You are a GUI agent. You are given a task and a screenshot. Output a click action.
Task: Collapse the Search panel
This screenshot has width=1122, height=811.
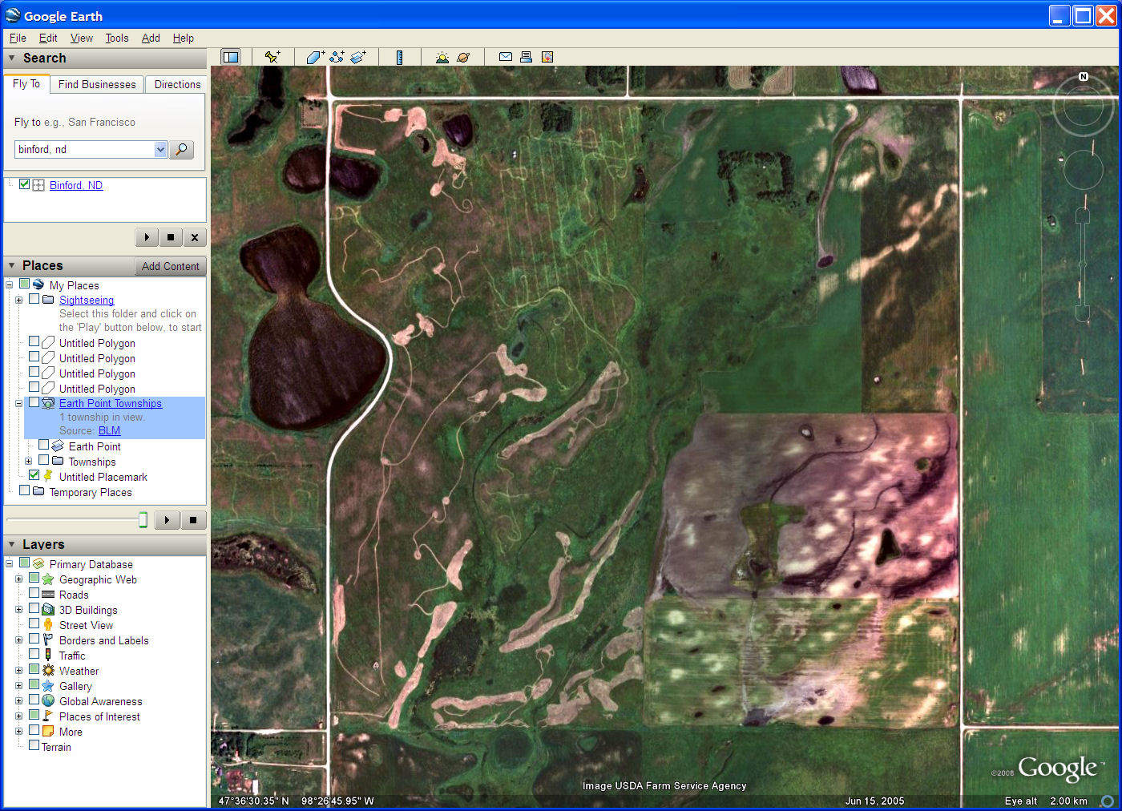12,58
